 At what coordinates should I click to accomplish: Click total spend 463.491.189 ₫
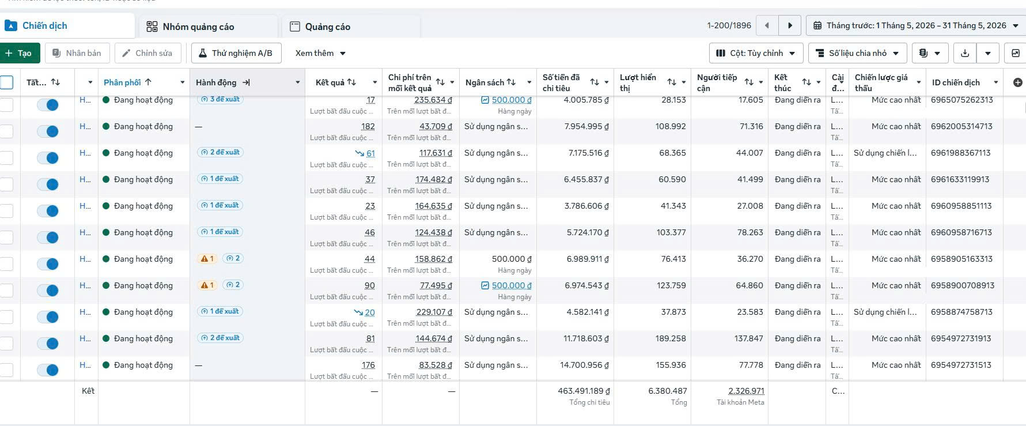pyautogui.click(x=584, y=391)
